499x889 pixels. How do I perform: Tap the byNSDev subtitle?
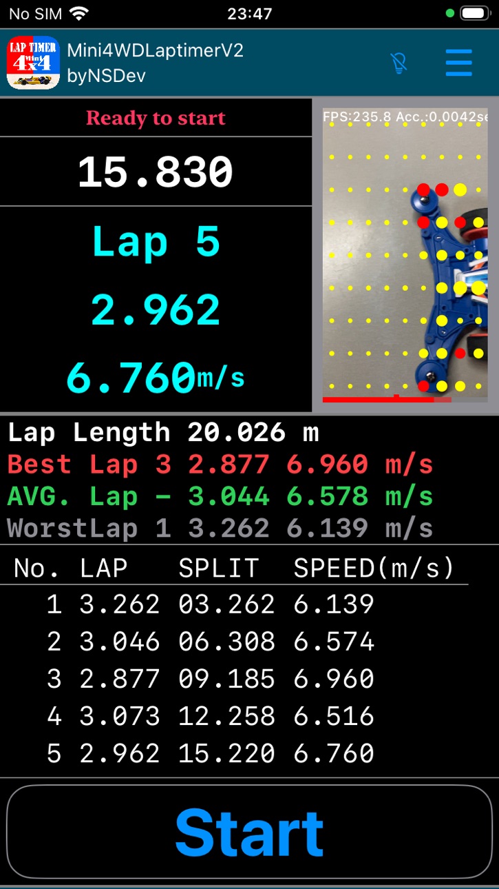tap(106, 75)
